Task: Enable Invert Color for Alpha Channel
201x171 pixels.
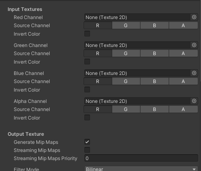Action: (x=87, y=118)
